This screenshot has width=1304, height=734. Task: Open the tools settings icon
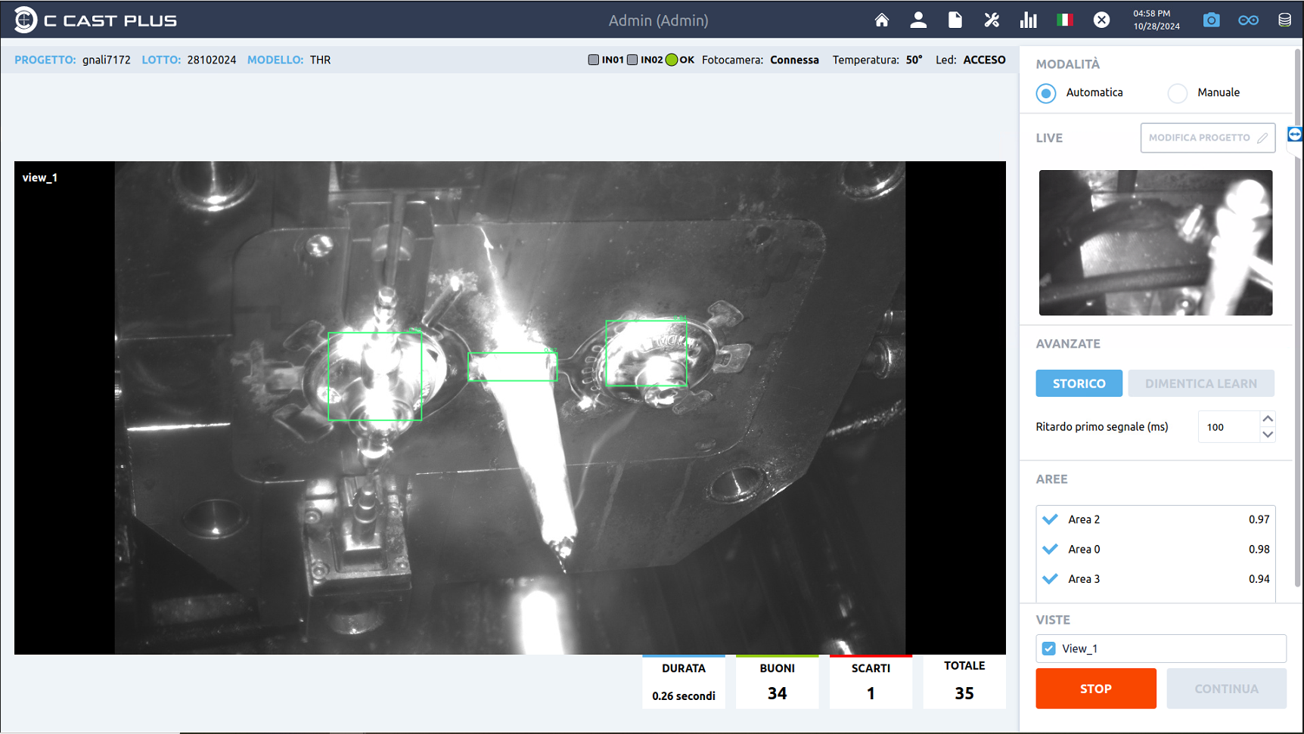point(992,20)
